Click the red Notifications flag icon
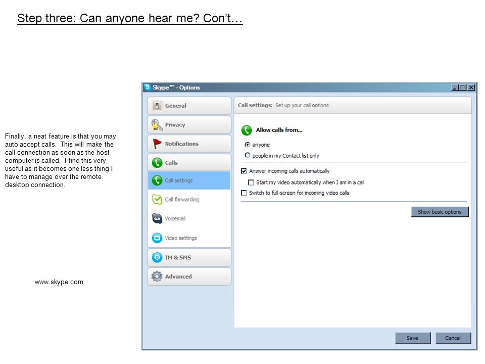 point(157,144)
